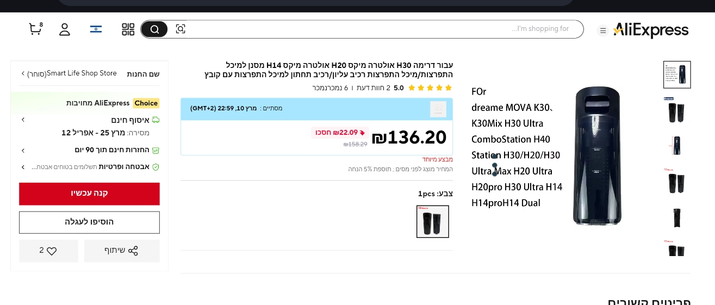Click the שם החנות store name label
The image size is (715, 305).
[x=143, y=74]
